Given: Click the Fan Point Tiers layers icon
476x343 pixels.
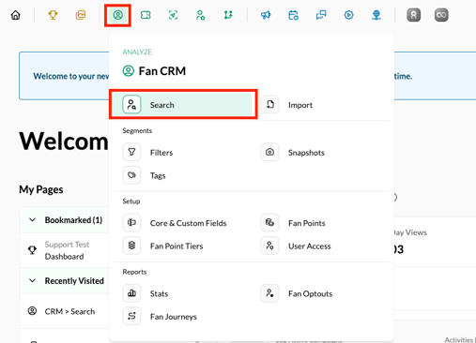Looking at the screenshot, I should [131, 246].
